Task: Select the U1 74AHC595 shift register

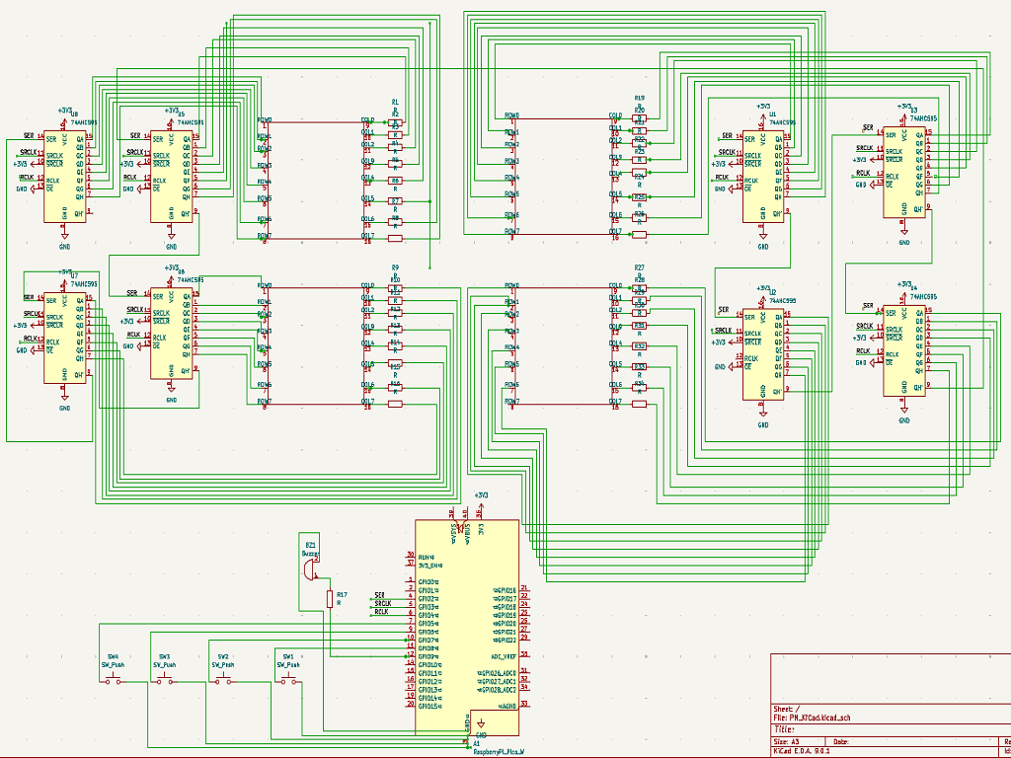Action: tap(763, 176)
